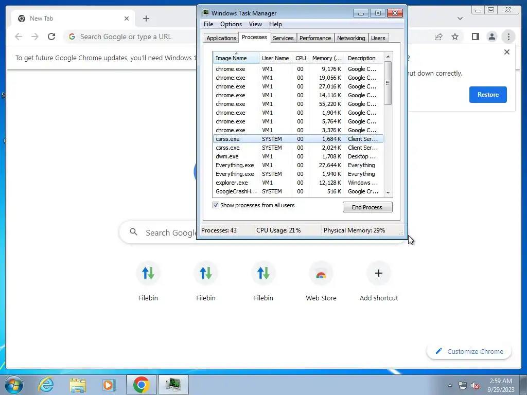Sort processes by Image Name column
This screenshot has height=395, width=527.
point(236,58)
